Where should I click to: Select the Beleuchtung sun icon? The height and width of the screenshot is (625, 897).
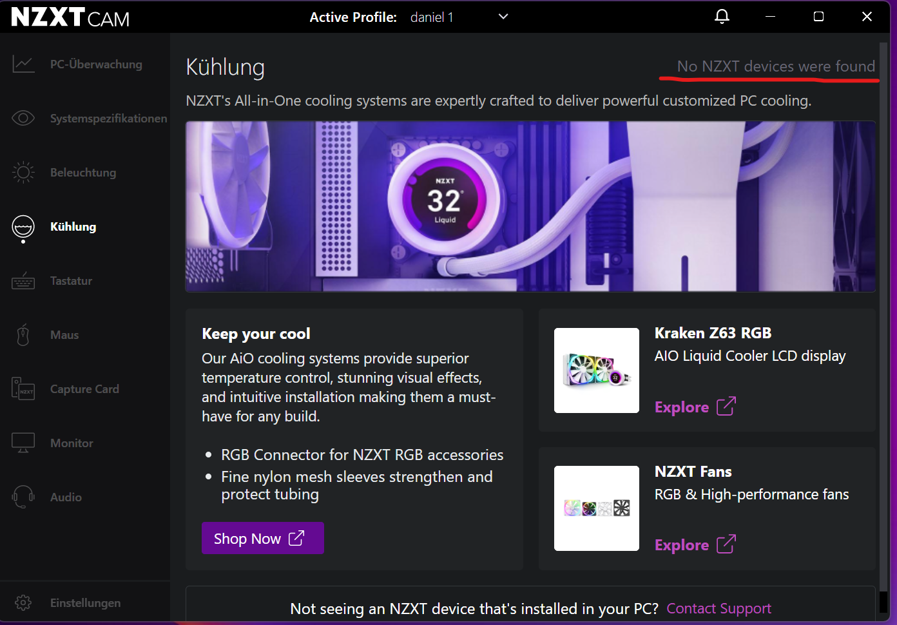click(23, 172)
